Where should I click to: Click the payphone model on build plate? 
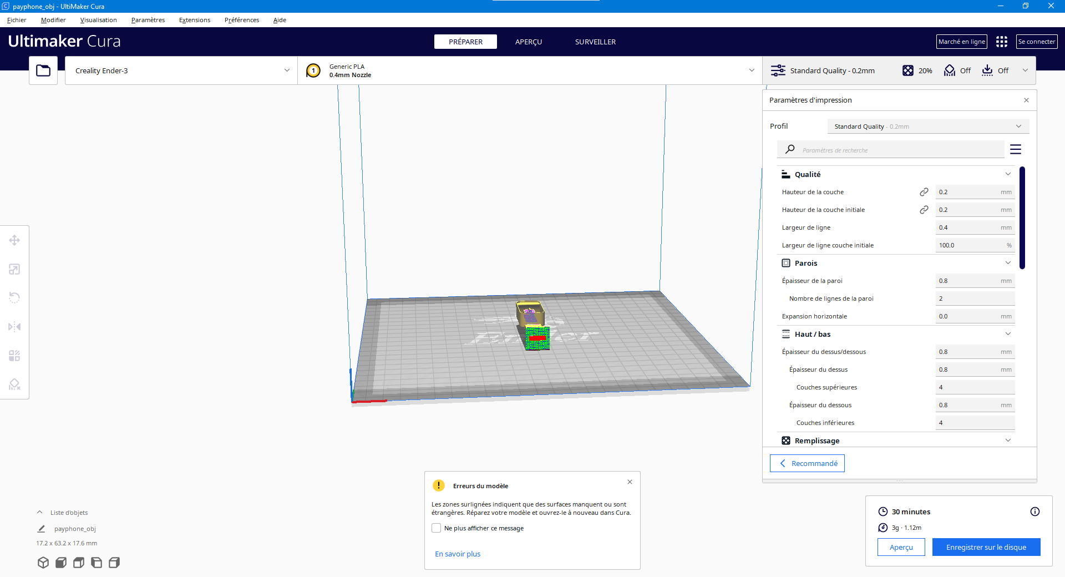[x=534, y=326]
